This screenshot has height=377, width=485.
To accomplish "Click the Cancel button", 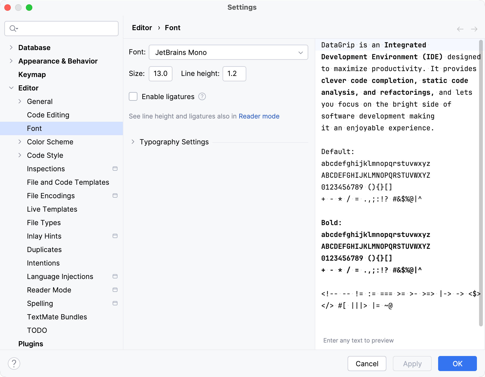I will 367,364.
